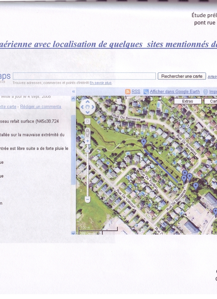
Task: Click the sidebar scroll down arrow
Action: [73, 233]
